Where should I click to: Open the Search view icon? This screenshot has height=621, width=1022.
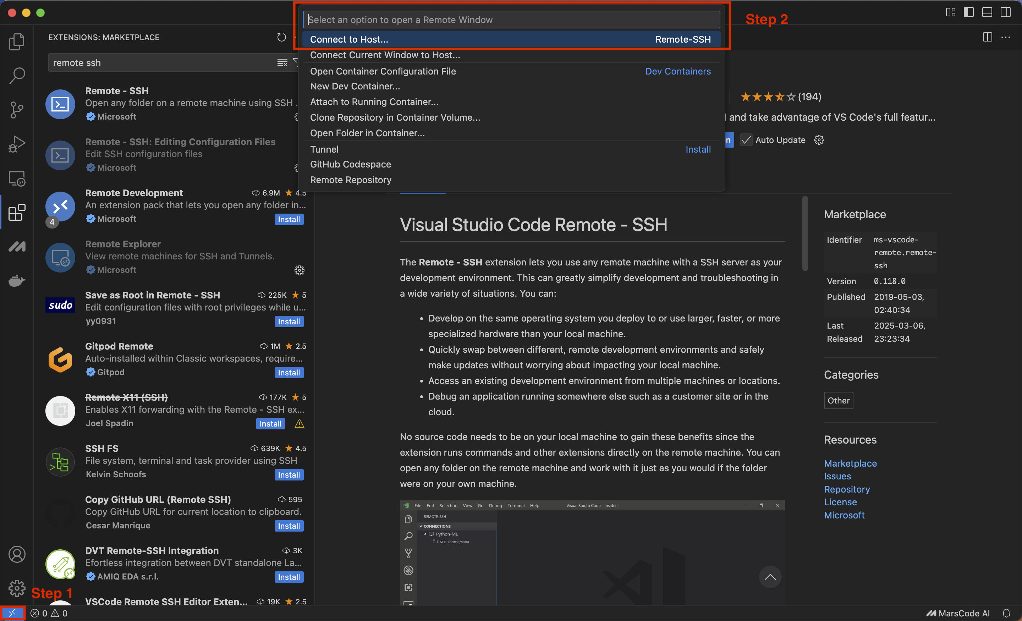[17, 76]
